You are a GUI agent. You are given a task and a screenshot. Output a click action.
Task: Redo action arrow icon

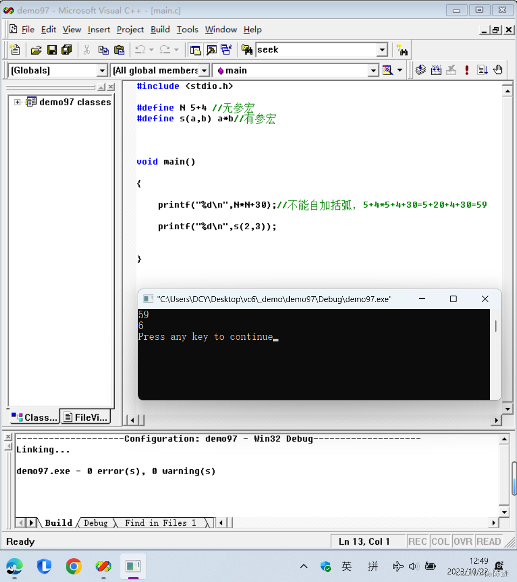coord(165,50)
